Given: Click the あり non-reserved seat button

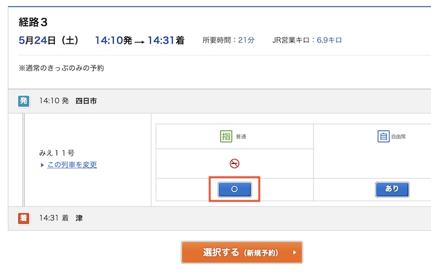Looking at the screenshot, I should tap(392, 189).
